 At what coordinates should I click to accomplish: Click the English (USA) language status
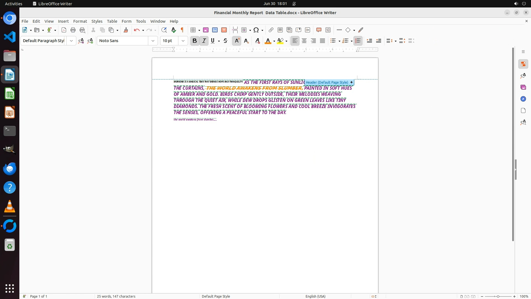(x=315, y=296)
